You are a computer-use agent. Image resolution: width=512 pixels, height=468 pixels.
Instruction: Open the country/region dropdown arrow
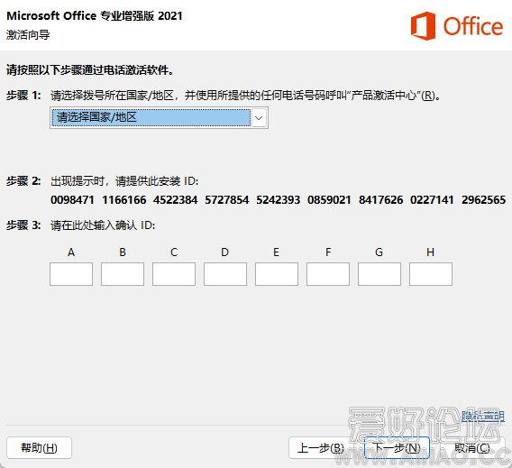259,118
